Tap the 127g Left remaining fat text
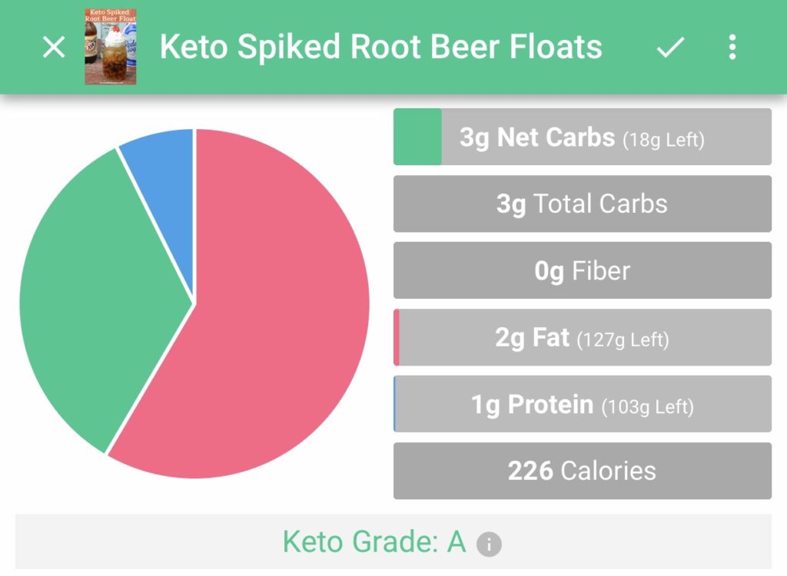Viewport: 787px width, 576px height. tap(623, 339)
